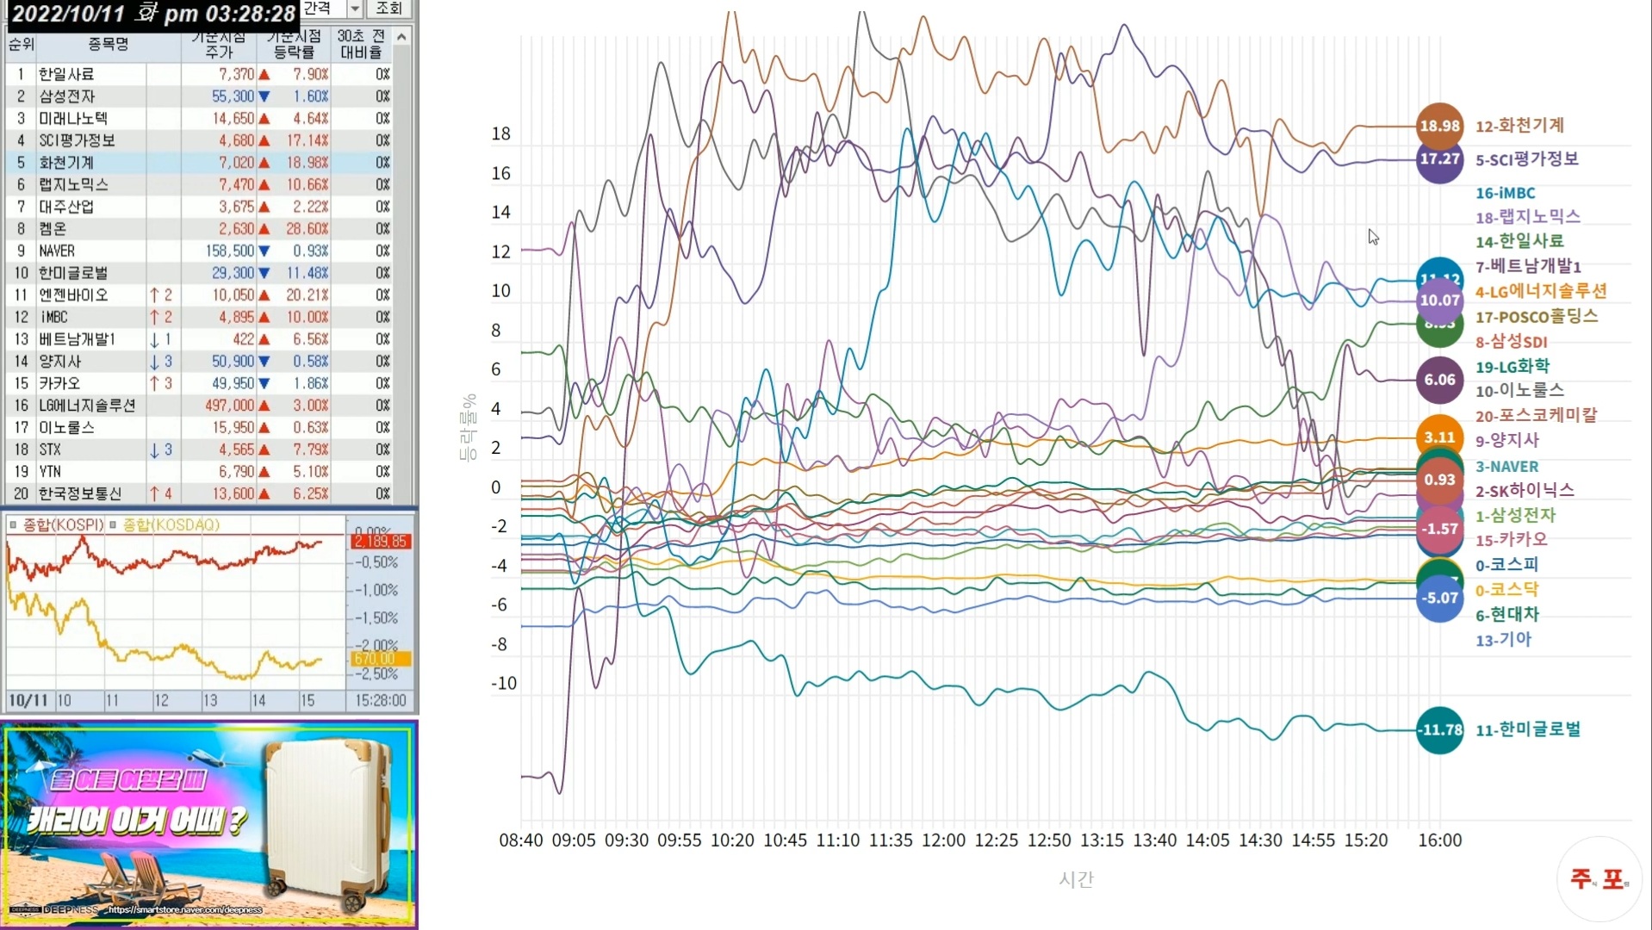The height and width of the screenshot is (930, 1652).
Task: Click the 6.06 dark purple value bubble
Action: click(x=1439, y=380)
